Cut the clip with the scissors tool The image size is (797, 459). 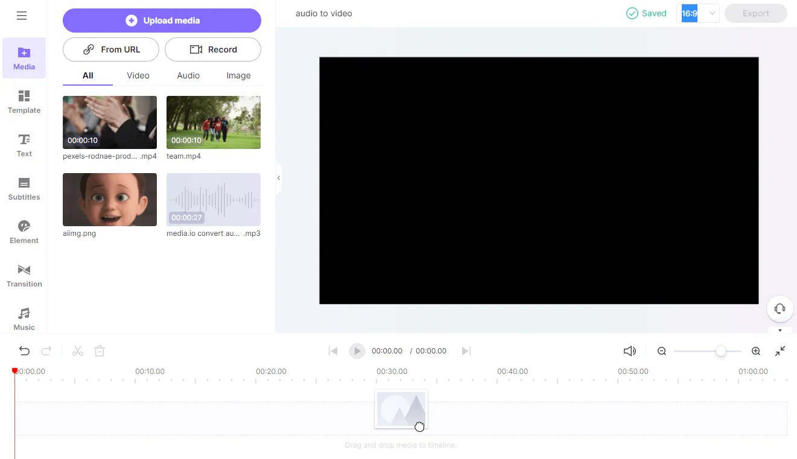pyautogui.click(x=77, y=350)
